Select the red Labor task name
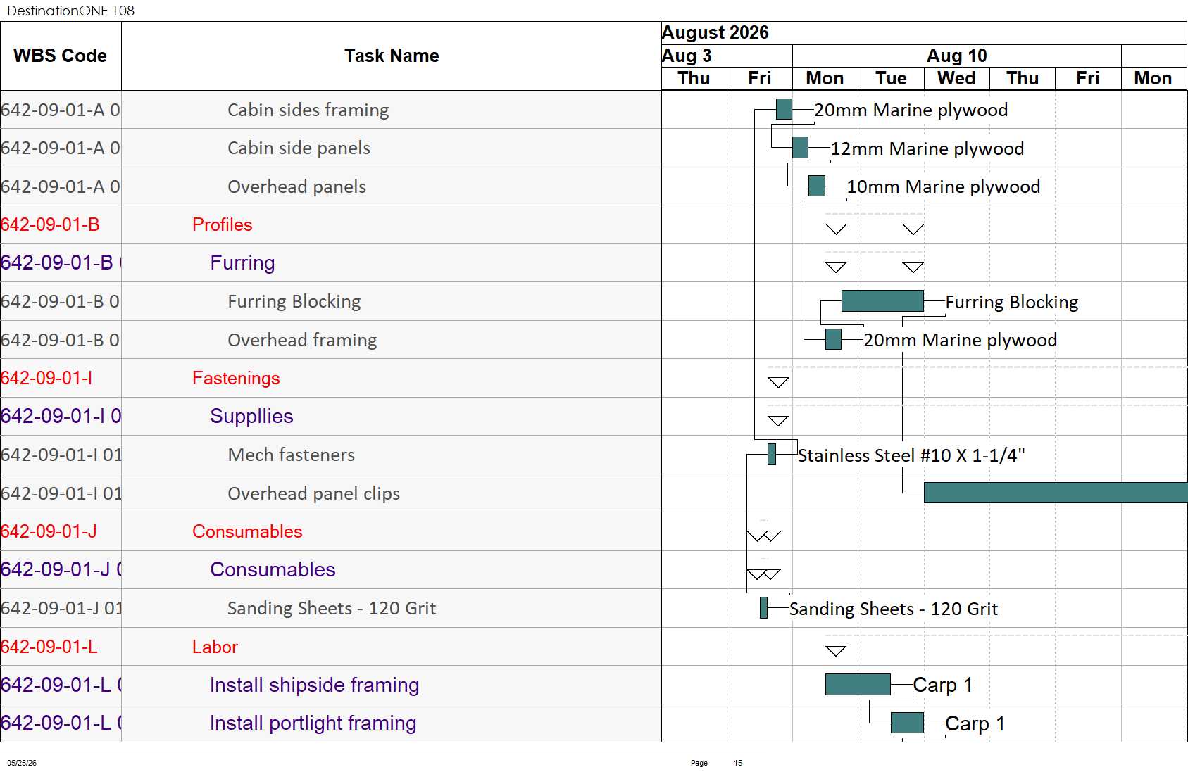The width and height of the screenshot is (1188, 772). pyautogui.click(x=215, y=647)
